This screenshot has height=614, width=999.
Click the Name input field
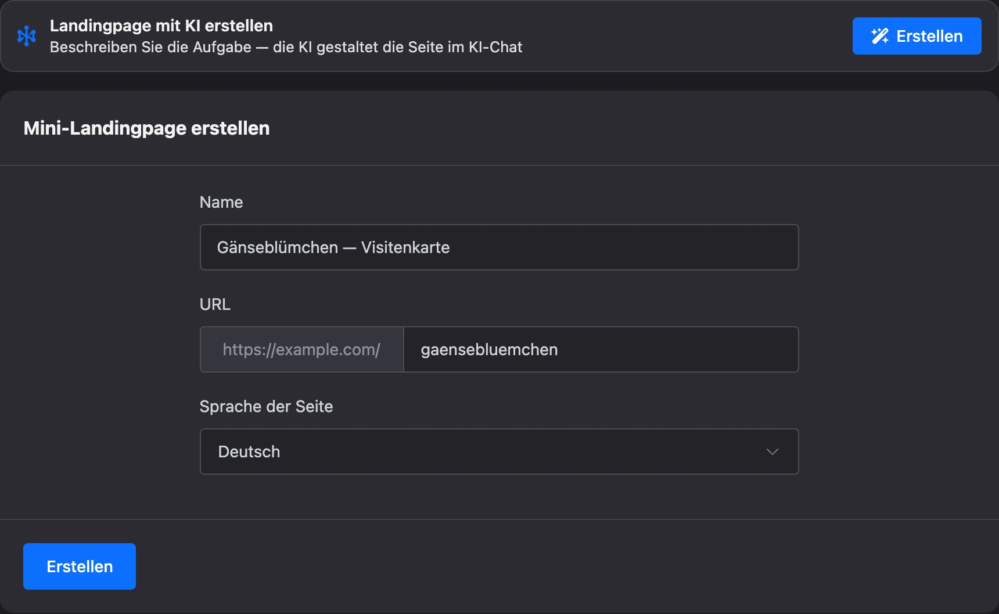pos(499,247)
